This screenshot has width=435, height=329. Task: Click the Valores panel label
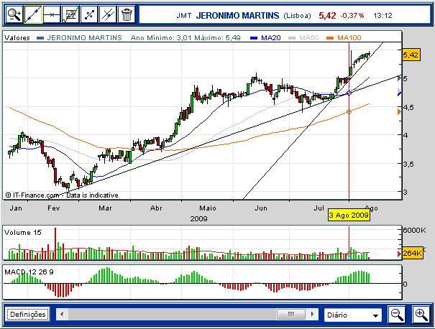pyautogui.click(x=17, y=37)
